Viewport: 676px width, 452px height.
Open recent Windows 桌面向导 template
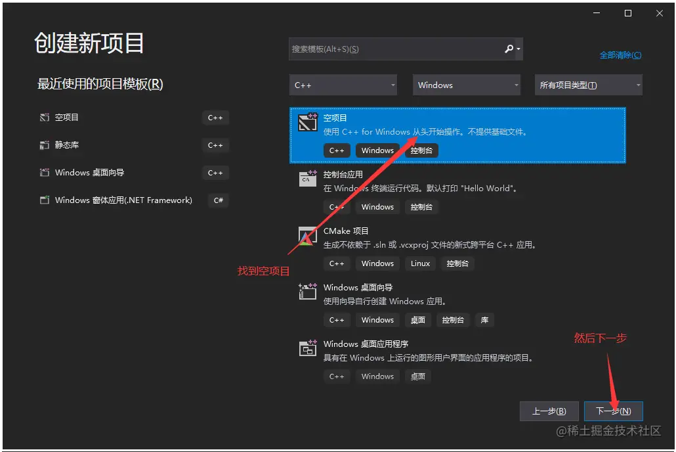(x=134, y=173)
